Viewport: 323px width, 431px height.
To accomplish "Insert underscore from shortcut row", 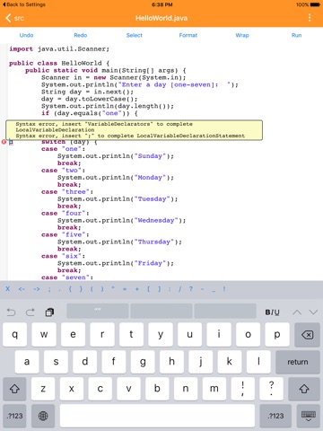I will pos(214,290).
